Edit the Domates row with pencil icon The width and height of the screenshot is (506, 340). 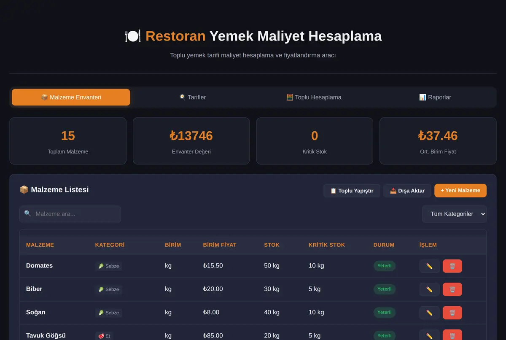[429, 266]
